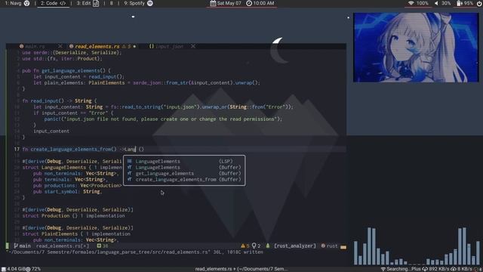Click the 72% indicator in bottom bar

point(33,269)
